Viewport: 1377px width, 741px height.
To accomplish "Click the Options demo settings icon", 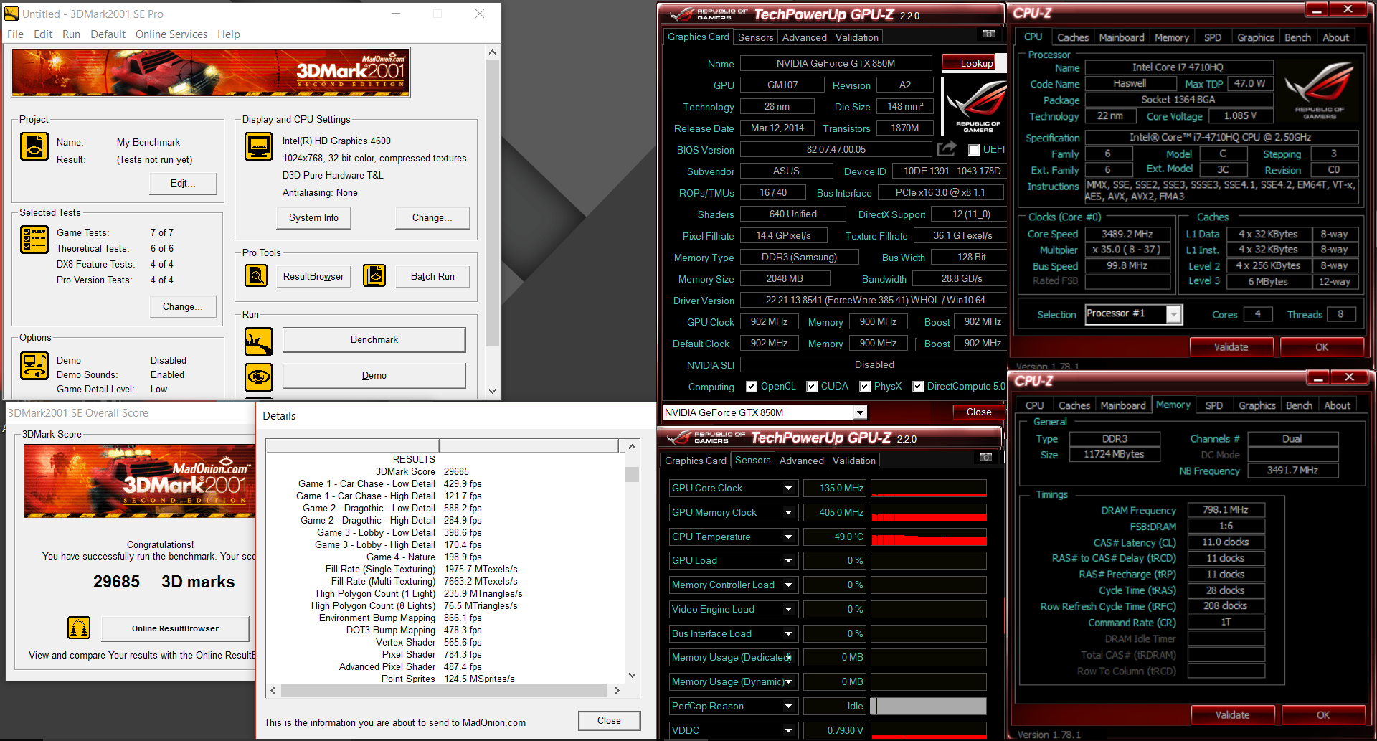I will pos(34,366).
